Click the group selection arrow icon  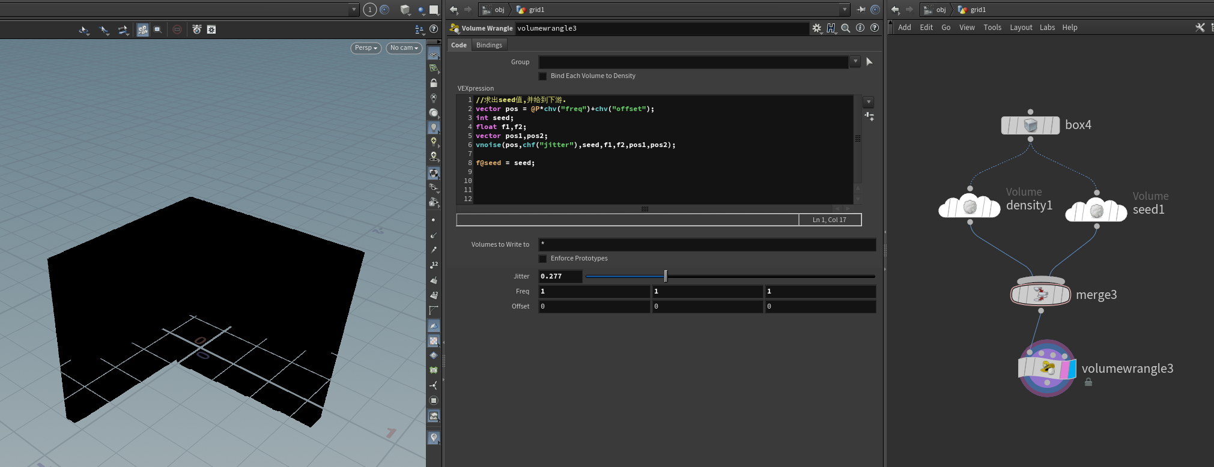tap(869, 62)
